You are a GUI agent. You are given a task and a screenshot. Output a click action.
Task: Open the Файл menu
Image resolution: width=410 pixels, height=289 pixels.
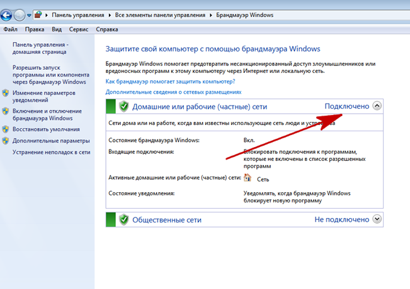(11, 30)
